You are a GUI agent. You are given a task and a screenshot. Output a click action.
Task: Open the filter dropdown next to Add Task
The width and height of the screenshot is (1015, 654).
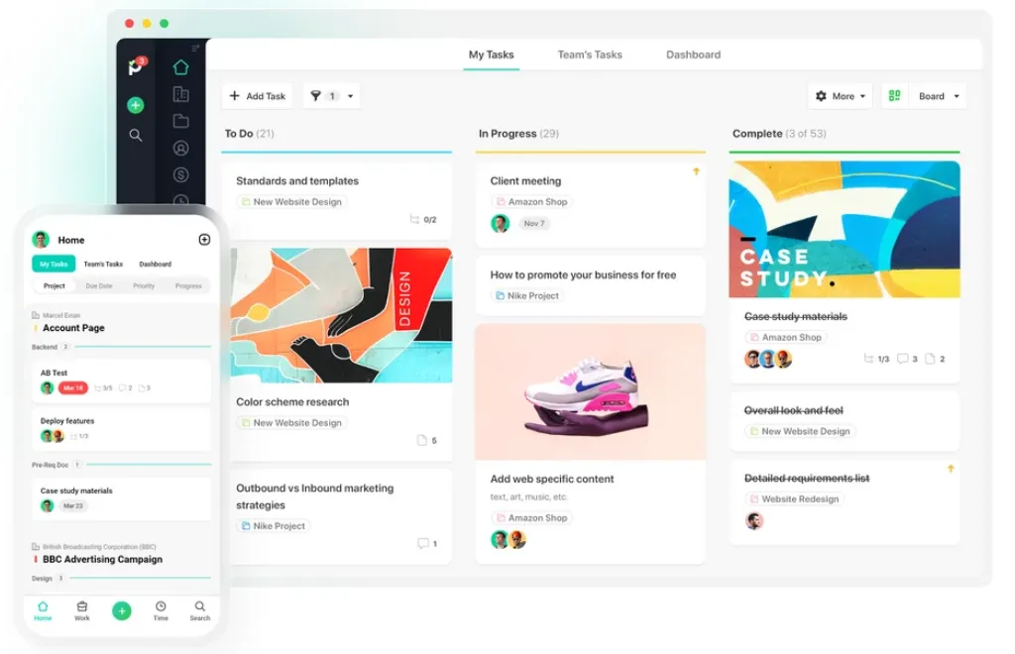click(331, 96)
